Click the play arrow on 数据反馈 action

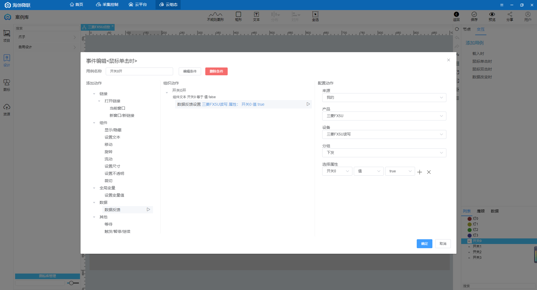[148, 209]
